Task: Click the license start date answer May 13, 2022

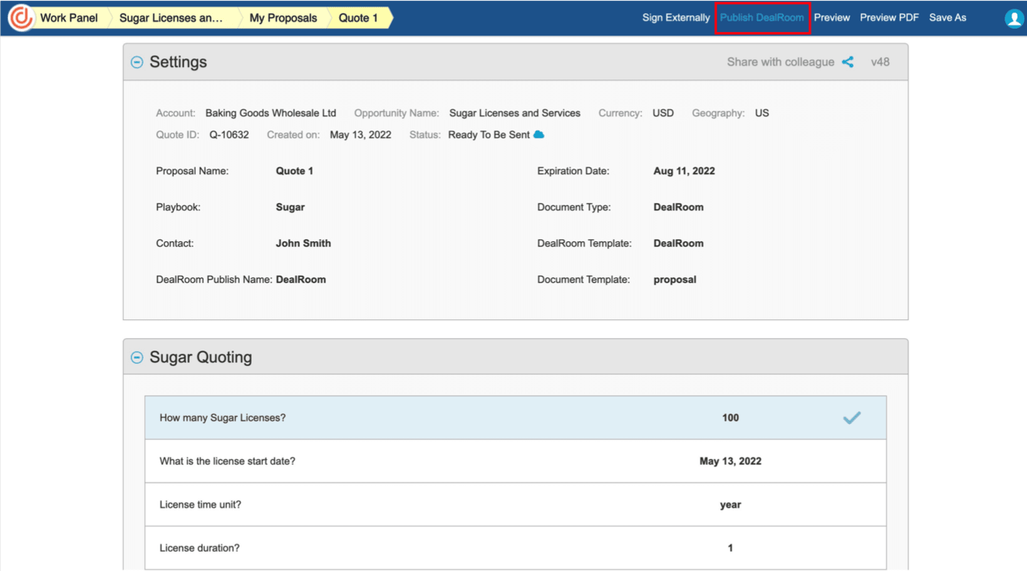Action: [x=730, y=461]
